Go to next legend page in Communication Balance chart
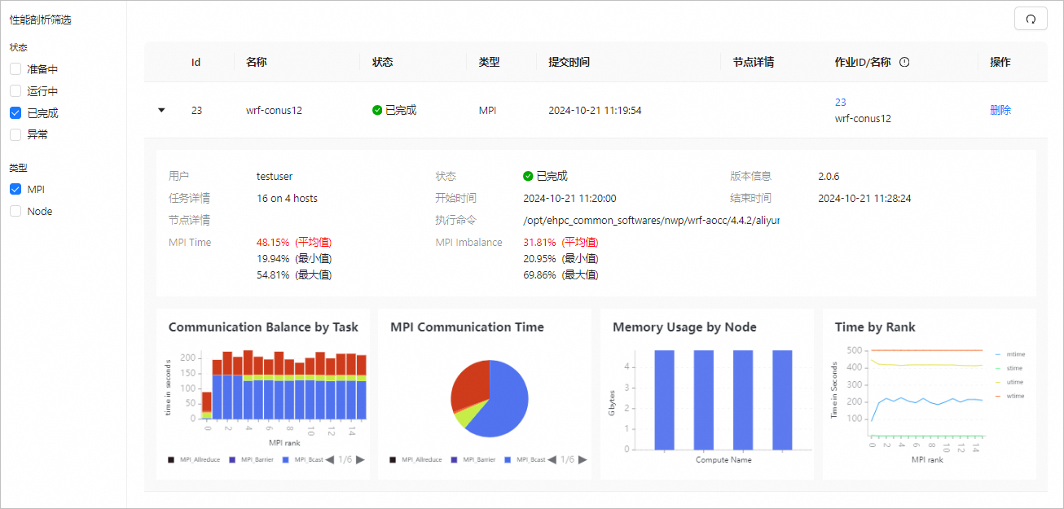 coord(360,460)
